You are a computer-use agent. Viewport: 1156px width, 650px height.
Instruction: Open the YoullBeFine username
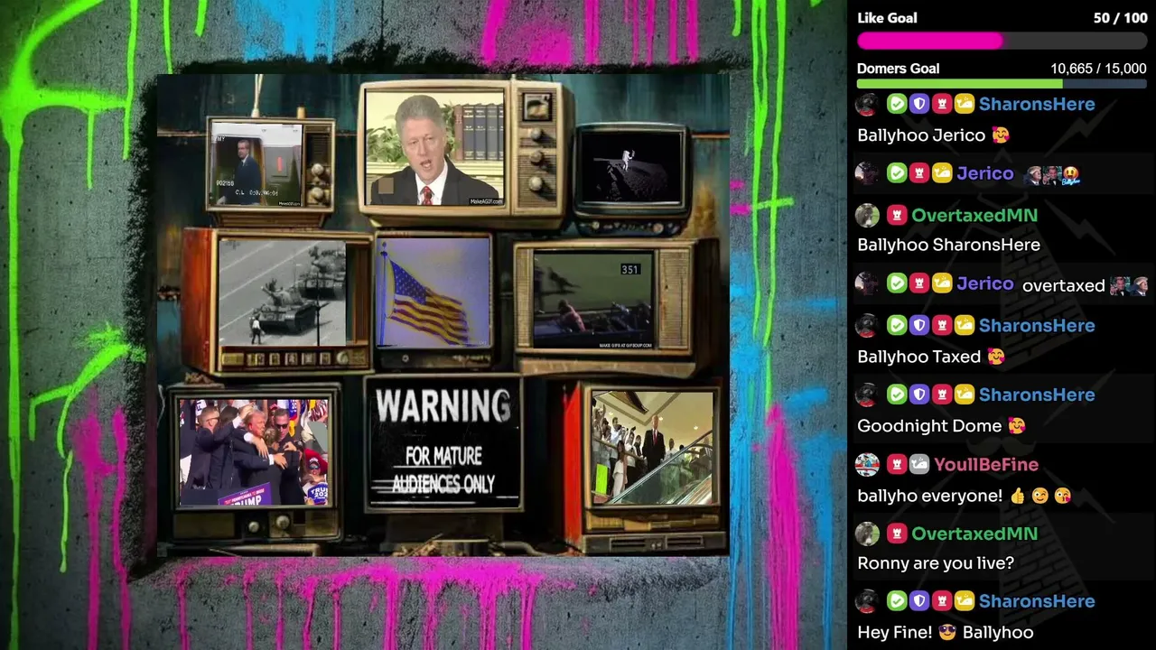coord(986,464)
